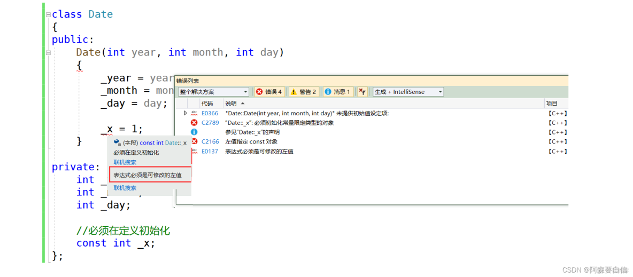
Task: Click second 联机搜索 link below red box
Action: (x=125, y=187)
